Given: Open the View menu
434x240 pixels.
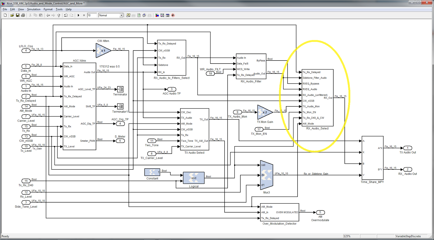Looking at the screenshot, I should [x=21, y=9].
